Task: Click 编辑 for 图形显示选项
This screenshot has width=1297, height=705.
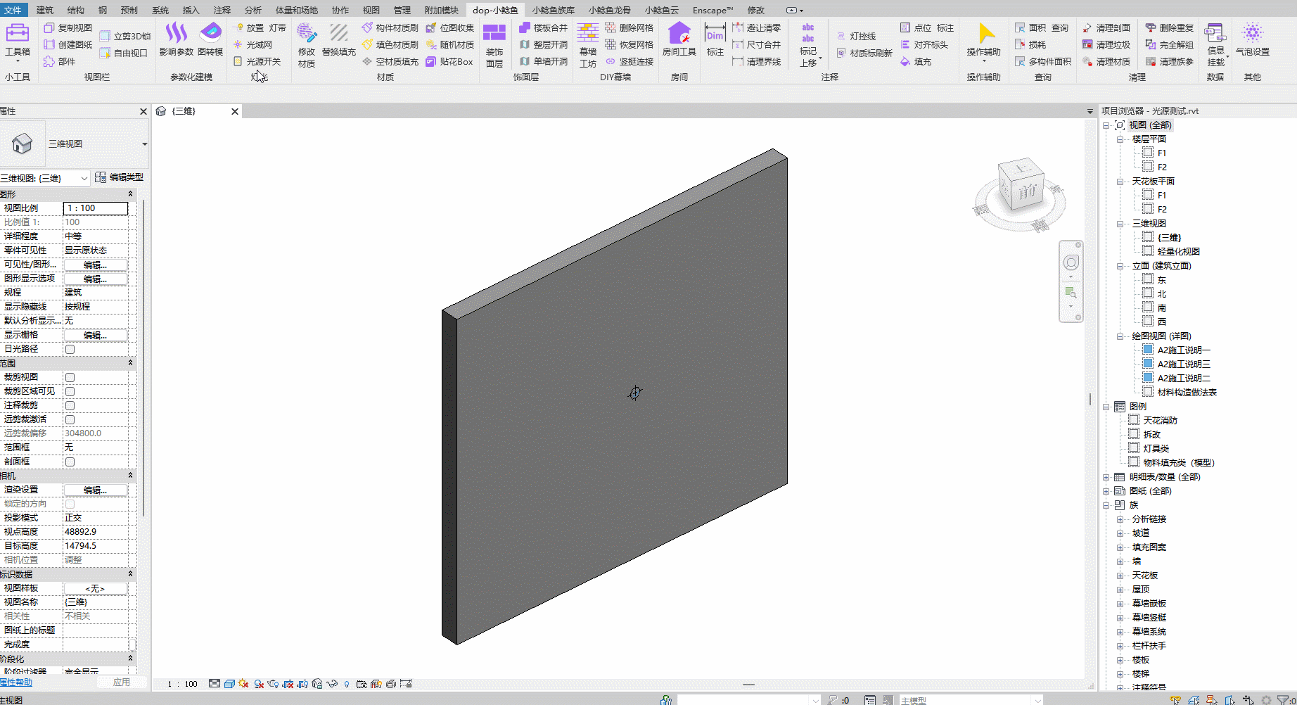Action: [x=96, y=279]
